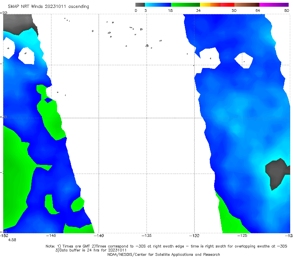
Task: Click the "SMAP NRT Winds 20231011 ascending" title
Action: [48, 7]
